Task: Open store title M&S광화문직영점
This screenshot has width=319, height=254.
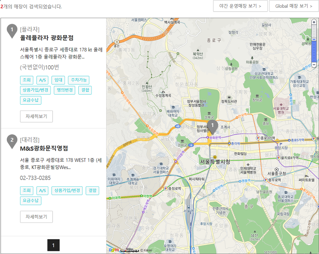Action: tap(44, 148)
